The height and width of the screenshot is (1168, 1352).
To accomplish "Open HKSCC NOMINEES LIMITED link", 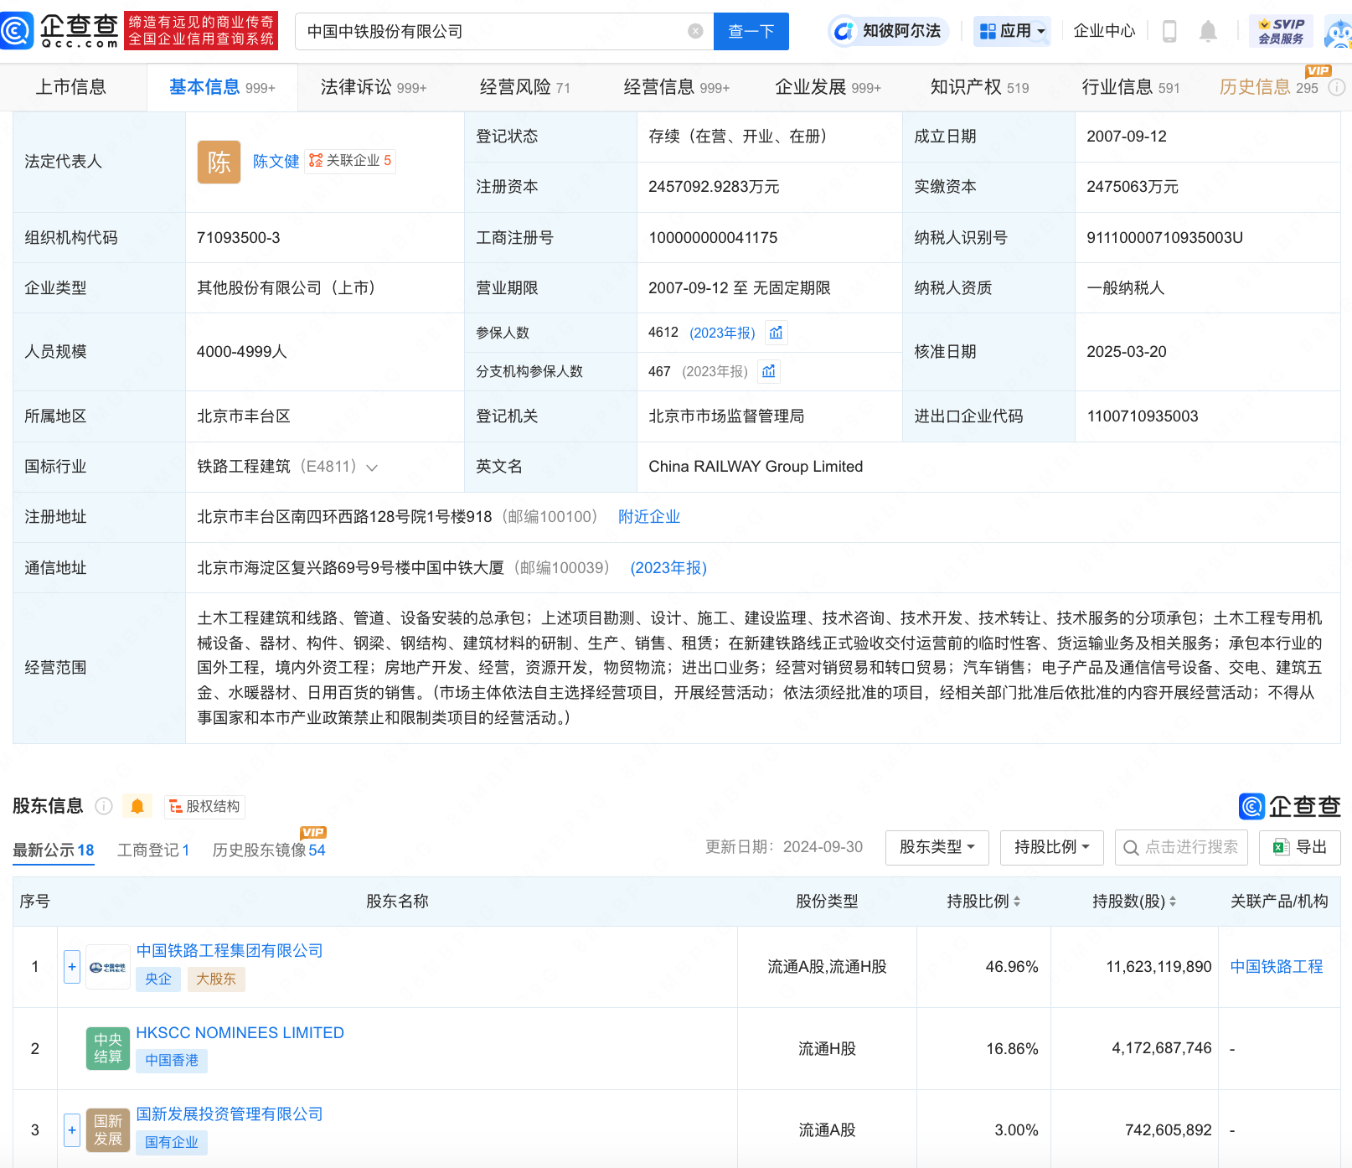I will point(240,1033).
